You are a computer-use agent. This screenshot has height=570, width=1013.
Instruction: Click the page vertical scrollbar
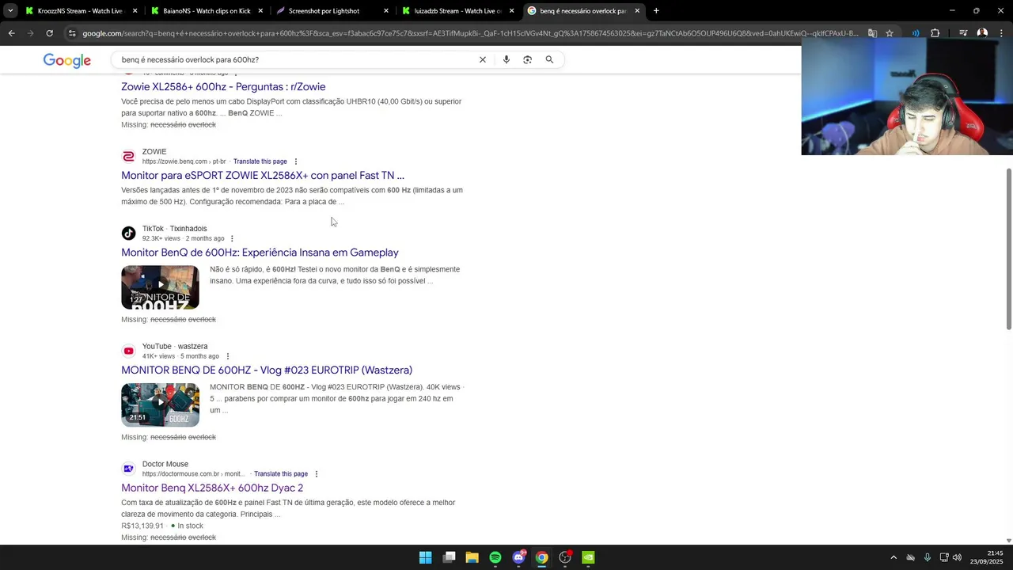tap(1008, 249)
